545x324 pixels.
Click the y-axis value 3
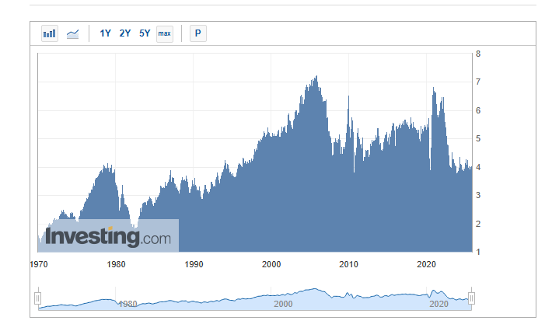[478, 195]
